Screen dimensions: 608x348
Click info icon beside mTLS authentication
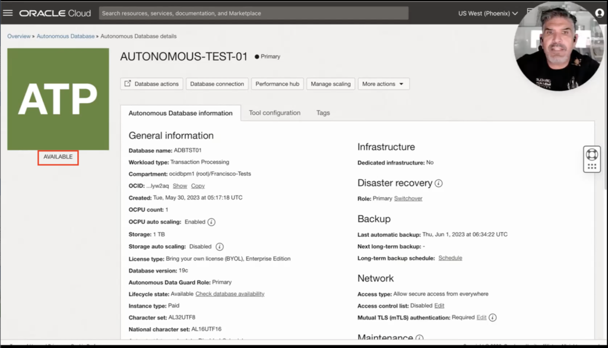(493, 318)
